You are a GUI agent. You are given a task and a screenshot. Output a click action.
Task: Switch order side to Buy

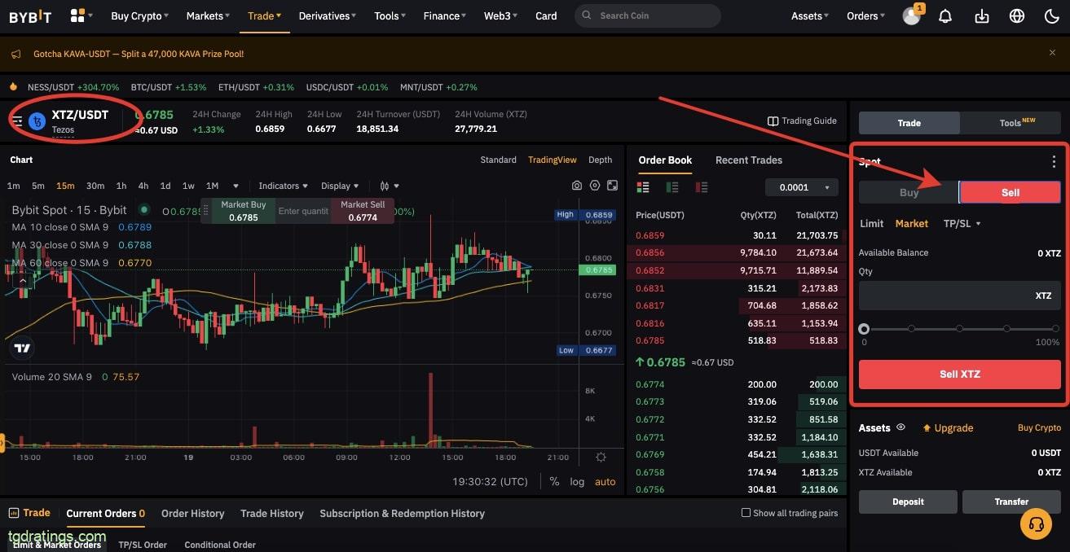[909, 192]
